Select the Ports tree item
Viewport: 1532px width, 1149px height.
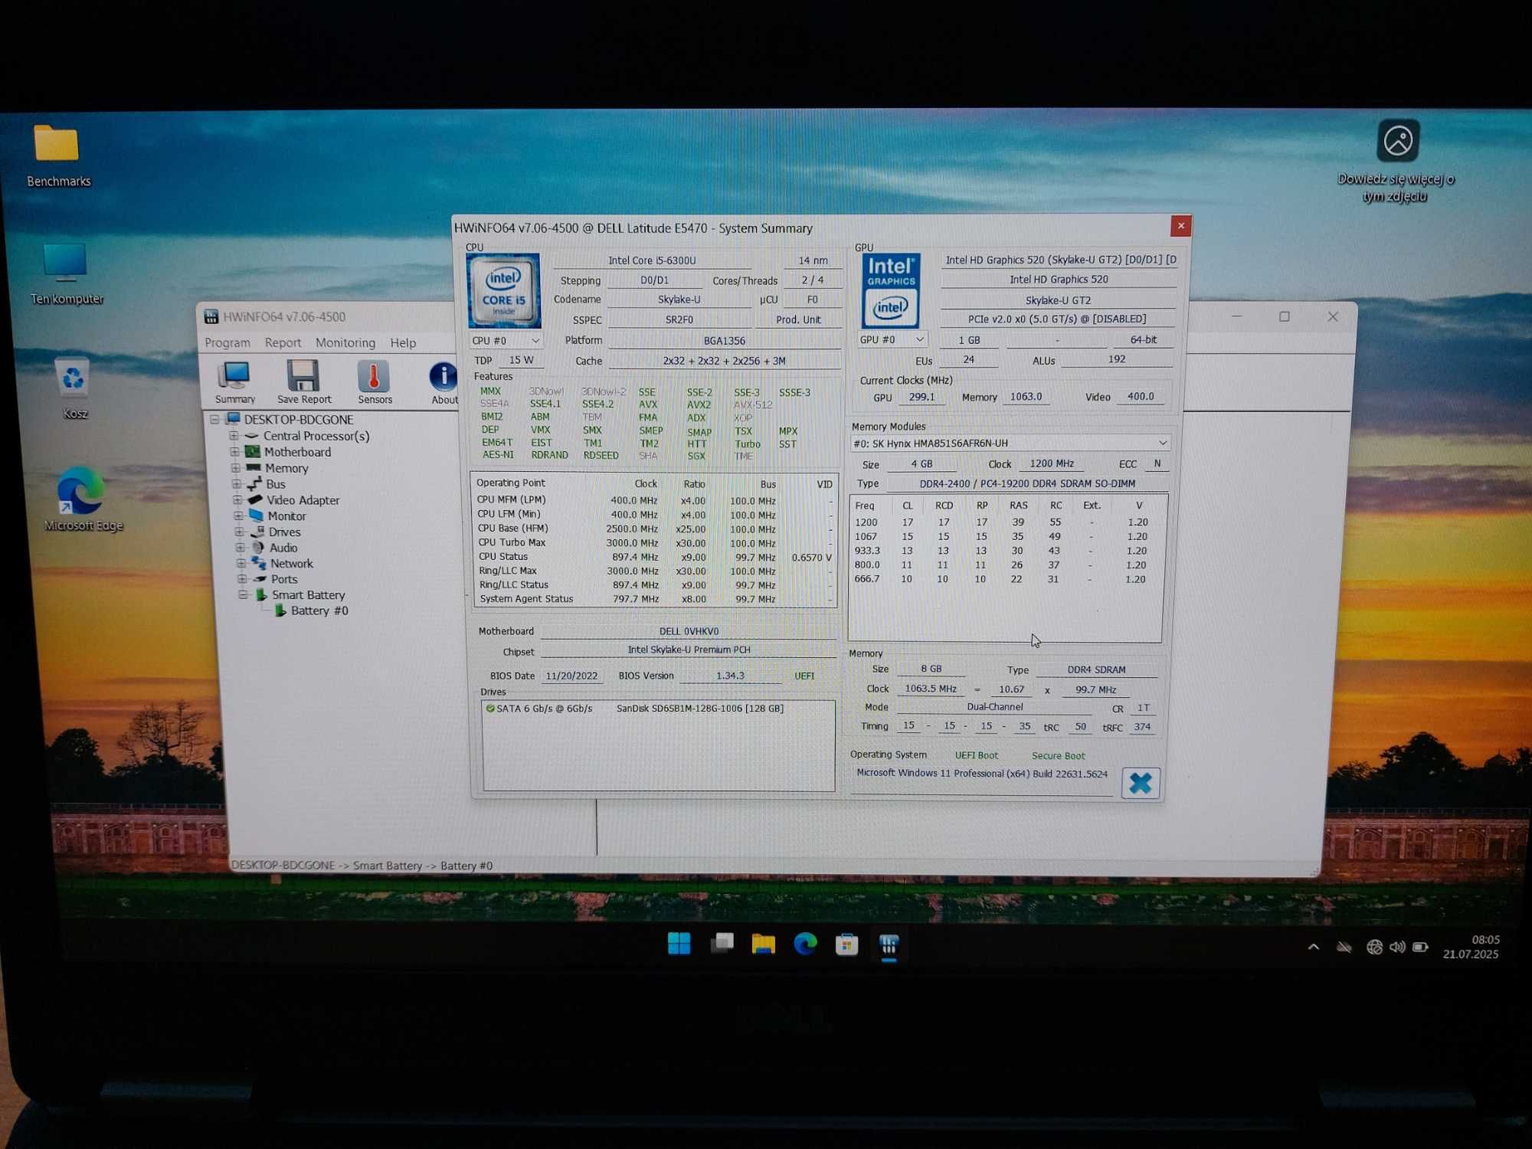[x=283, y=579]
